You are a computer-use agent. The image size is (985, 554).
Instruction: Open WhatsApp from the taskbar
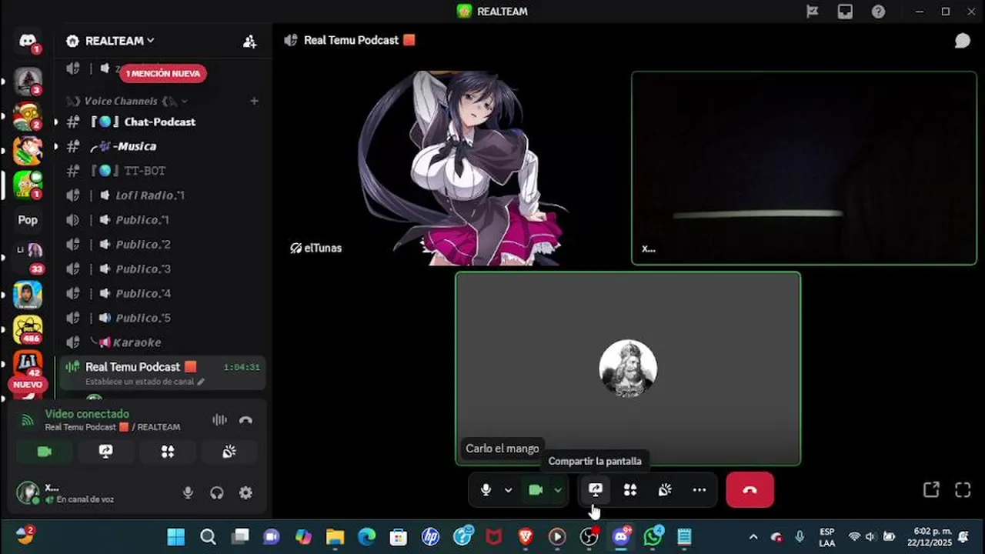click(653, 536)
